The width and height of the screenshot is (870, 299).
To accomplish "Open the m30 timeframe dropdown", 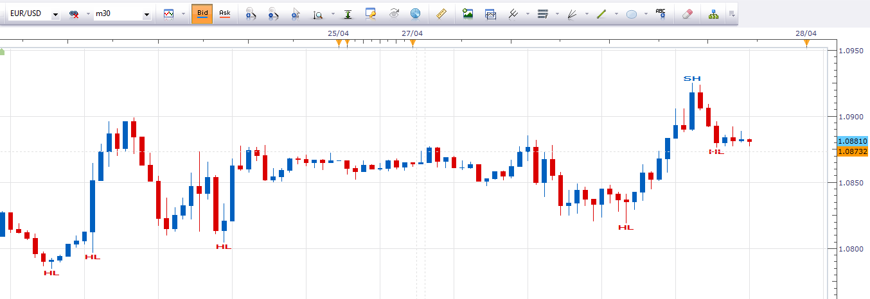I will (147, 14).
